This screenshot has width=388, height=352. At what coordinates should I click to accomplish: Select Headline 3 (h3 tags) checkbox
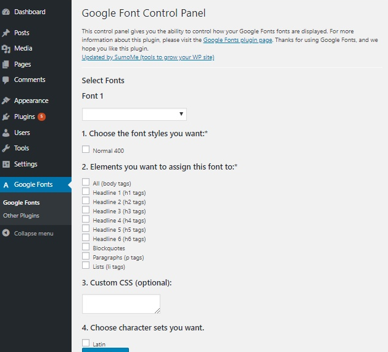pos(86,210)
